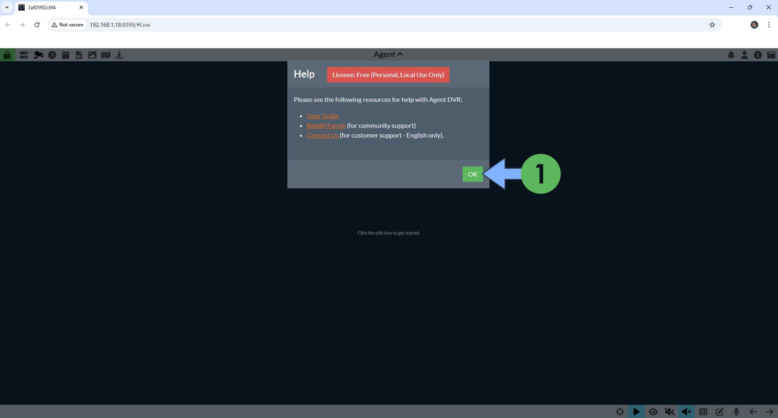Open the grid view layout icon
Viewport: 778px width, 418px height.
[703, 412]
